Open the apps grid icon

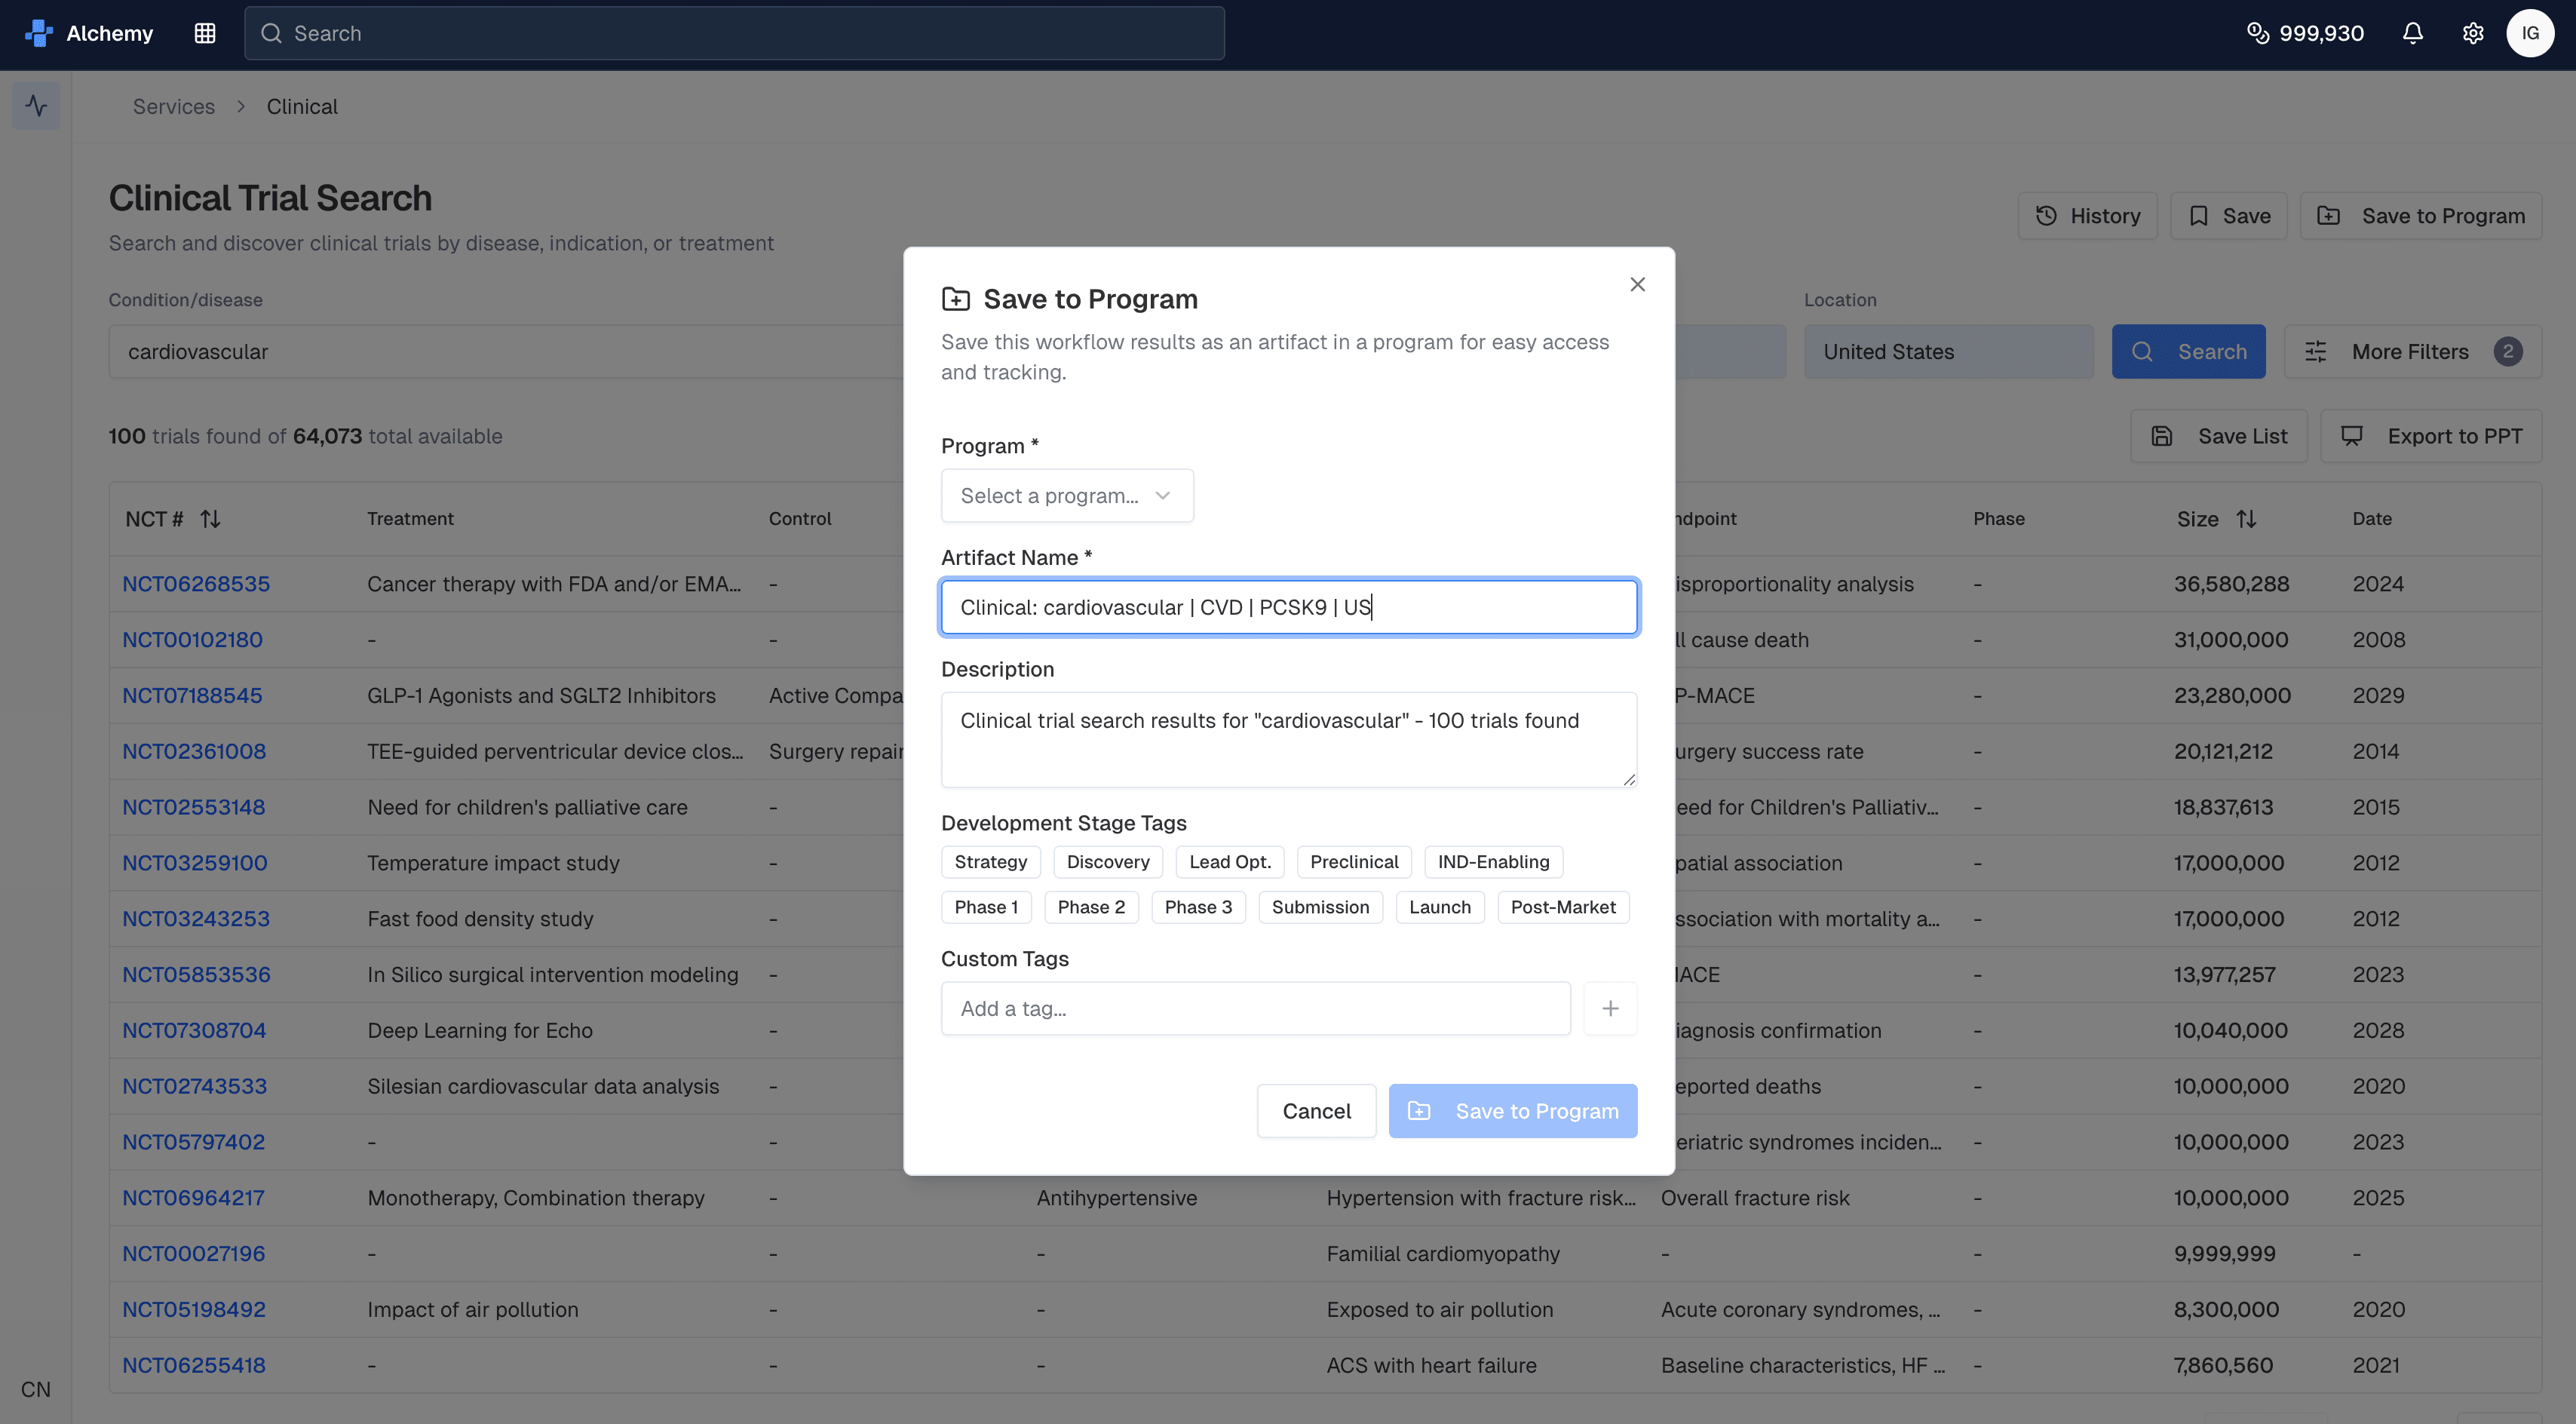point(205,33)
